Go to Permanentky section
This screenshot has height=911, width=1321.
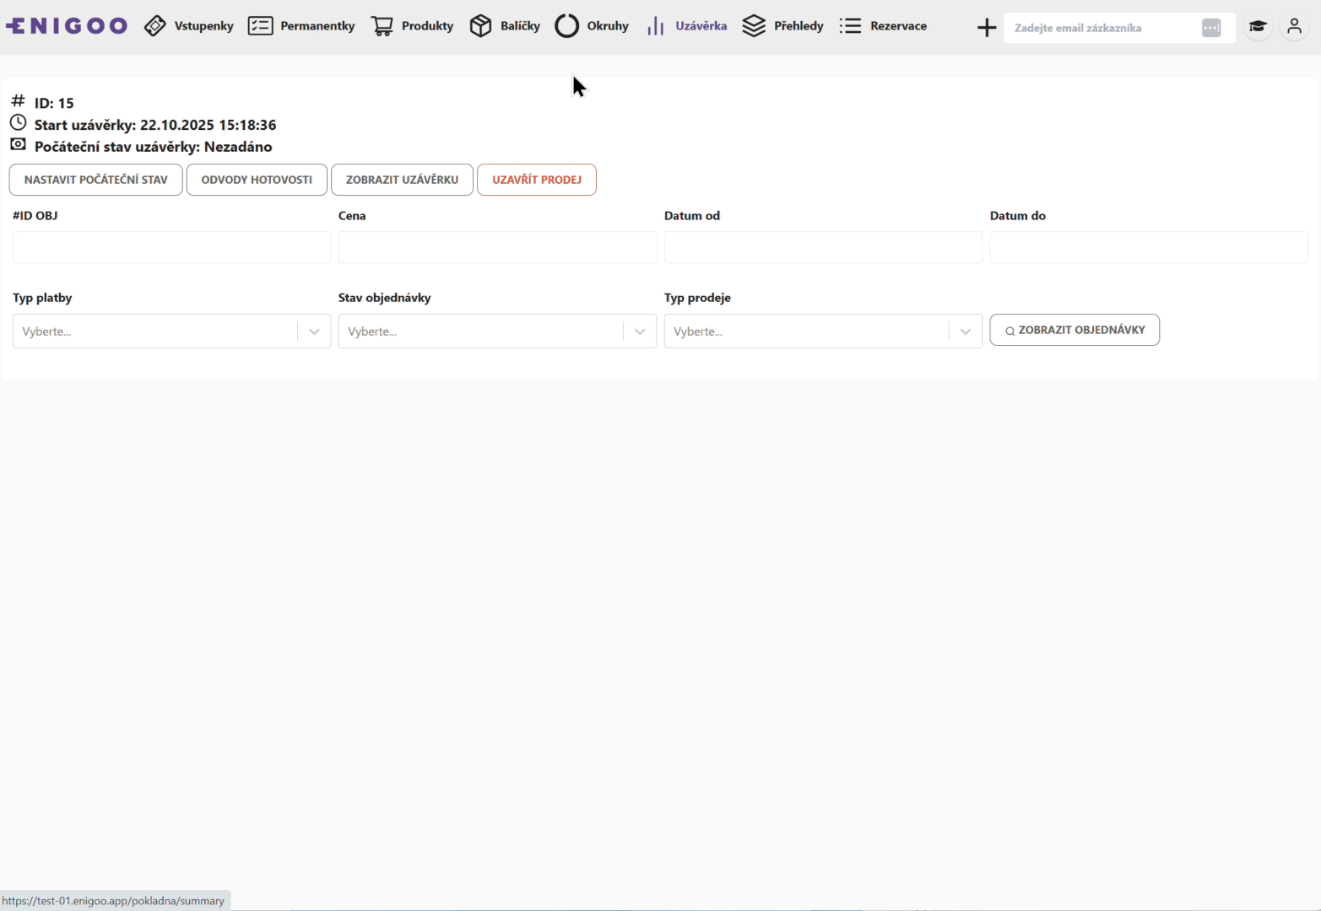(301, 26)
